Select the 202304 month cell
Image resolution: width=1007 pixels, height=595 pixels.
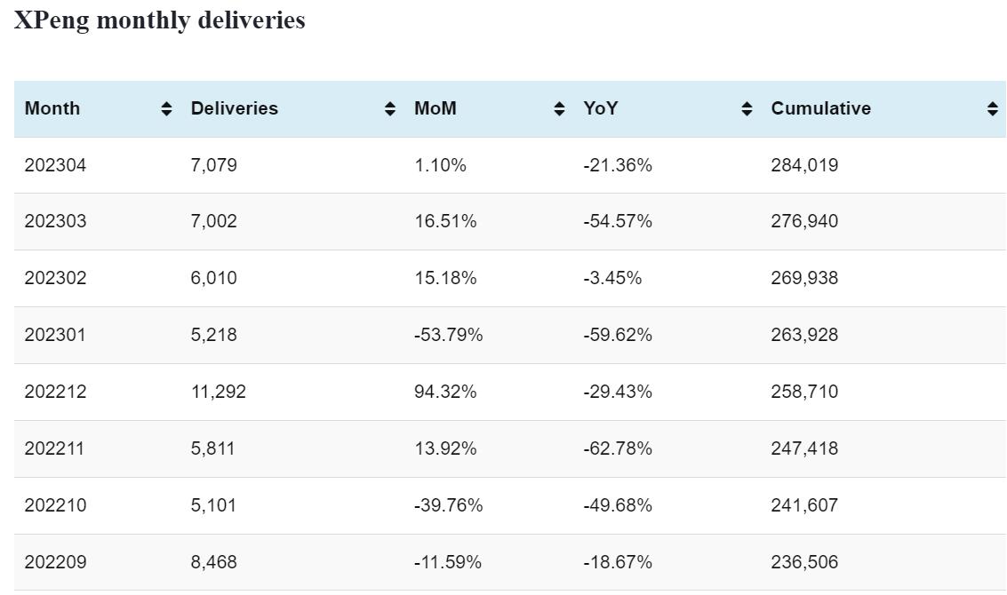(55, 165)
